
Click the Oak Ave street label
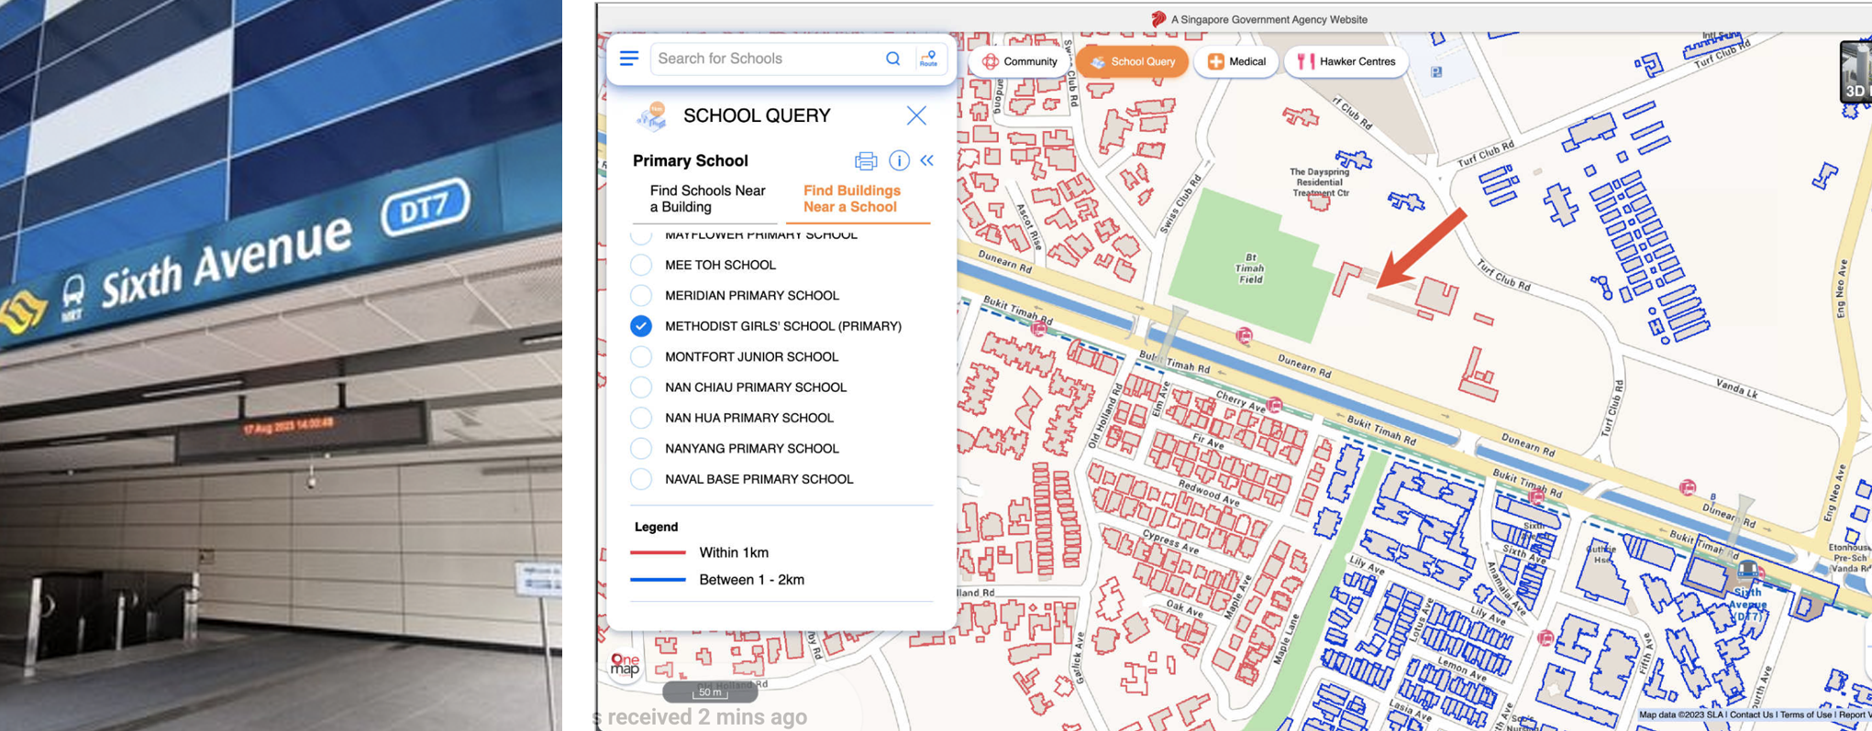1183,608
